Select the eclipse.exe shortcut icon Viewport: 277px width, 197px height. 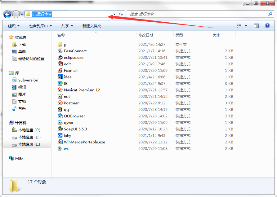60,58
